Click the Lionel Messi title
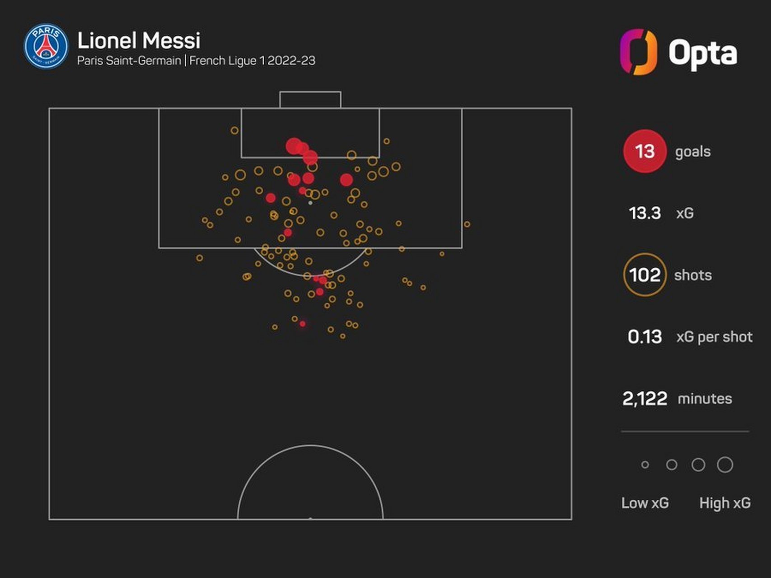This screenshot has height=578, width=771. tap(139, 41)
